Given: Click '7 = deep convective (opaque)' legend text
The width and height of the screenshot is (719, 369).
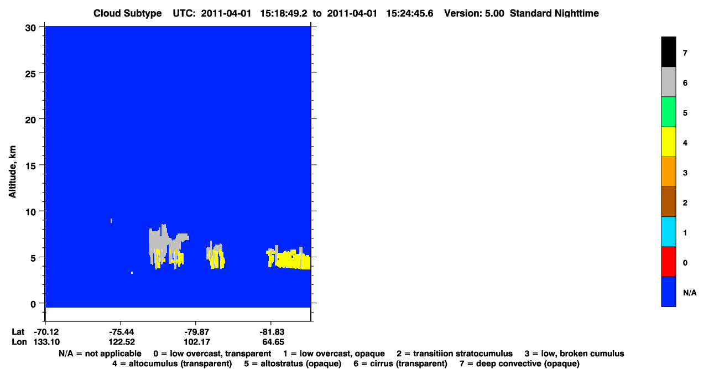Looking at the screenshot, I should coord(519,363).
